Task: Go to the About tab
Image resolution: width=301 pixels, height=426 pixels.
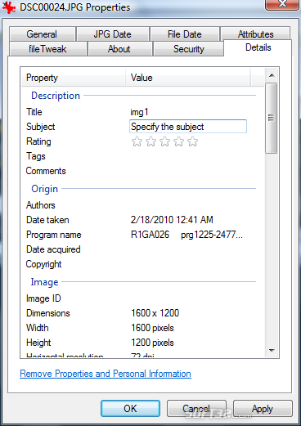Action: pos(119,49)
